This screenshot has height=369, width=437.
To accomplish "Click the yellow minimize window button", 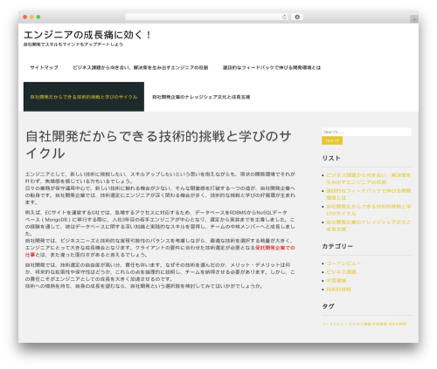I will tap(31, 17).
